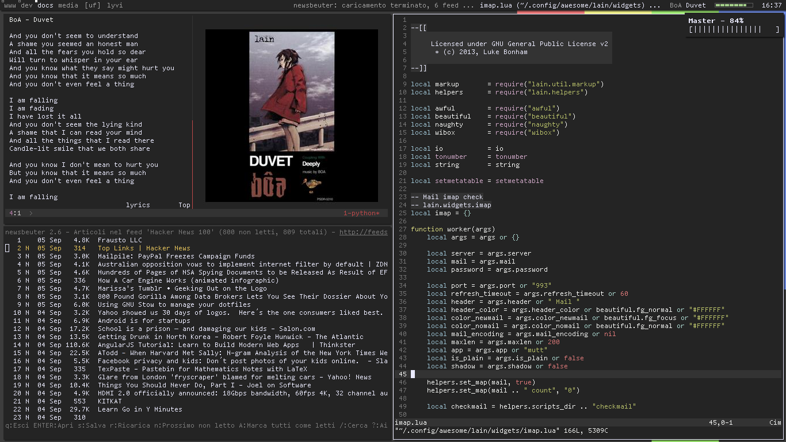Screen dimensions: 786x442
Task: Click 'local refresh_timeout' line in vim
Action: point(528,294)
